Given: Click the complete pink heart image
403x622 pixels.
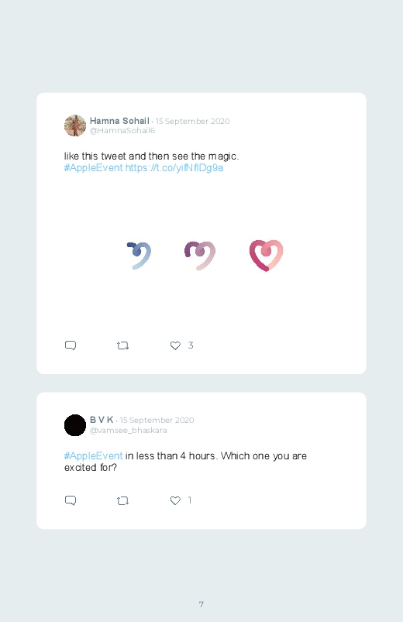Looking at the screenshot, I should point(266,256).
